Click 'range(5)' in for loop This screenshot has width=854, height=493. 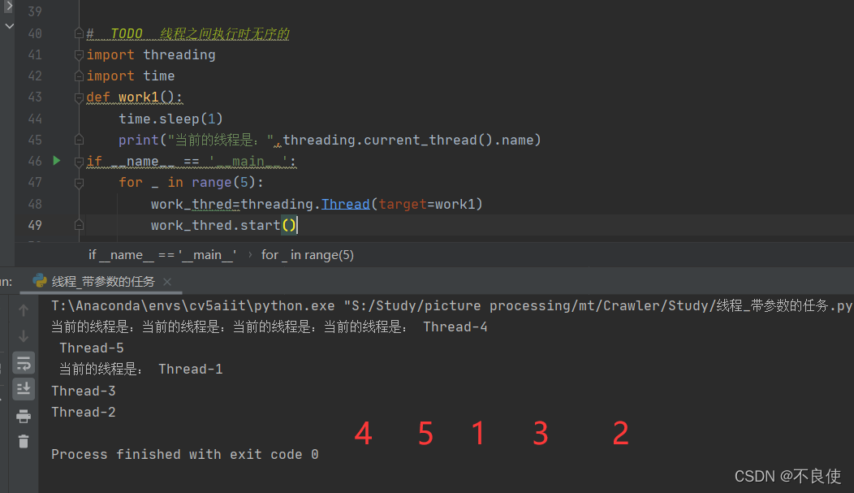click(x=223, y=183)
